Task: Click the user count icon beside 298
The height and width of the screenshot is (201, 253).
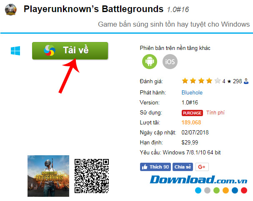Action: (246, 81)
